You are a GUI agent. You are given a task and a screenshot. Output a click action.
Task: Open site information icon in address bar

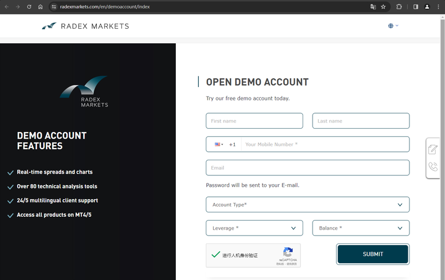pos(53,7)
